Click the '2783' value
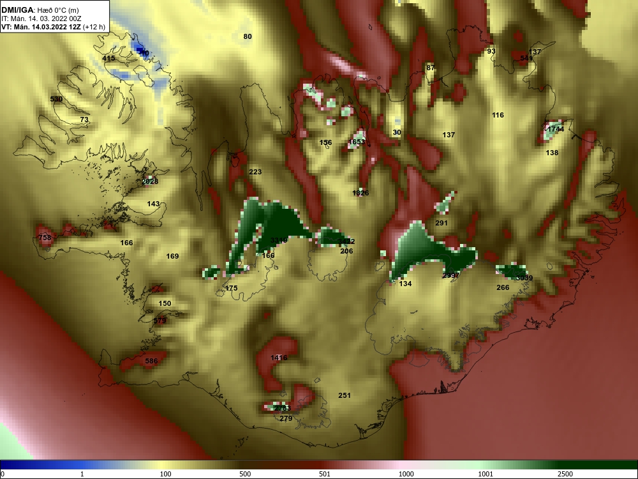 pos(283,408)
